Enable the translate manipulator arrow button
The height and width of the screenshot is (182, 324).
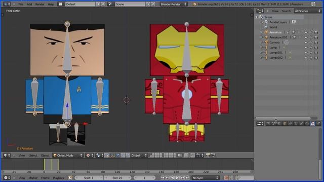(117, 155)
